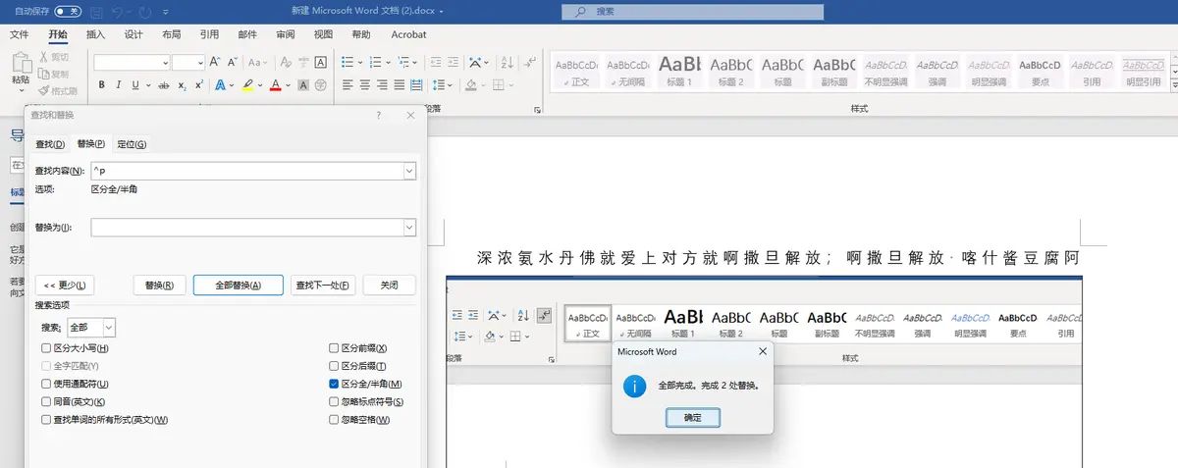
Task: Click the << 更少(L) button
Action: (65, 286)
